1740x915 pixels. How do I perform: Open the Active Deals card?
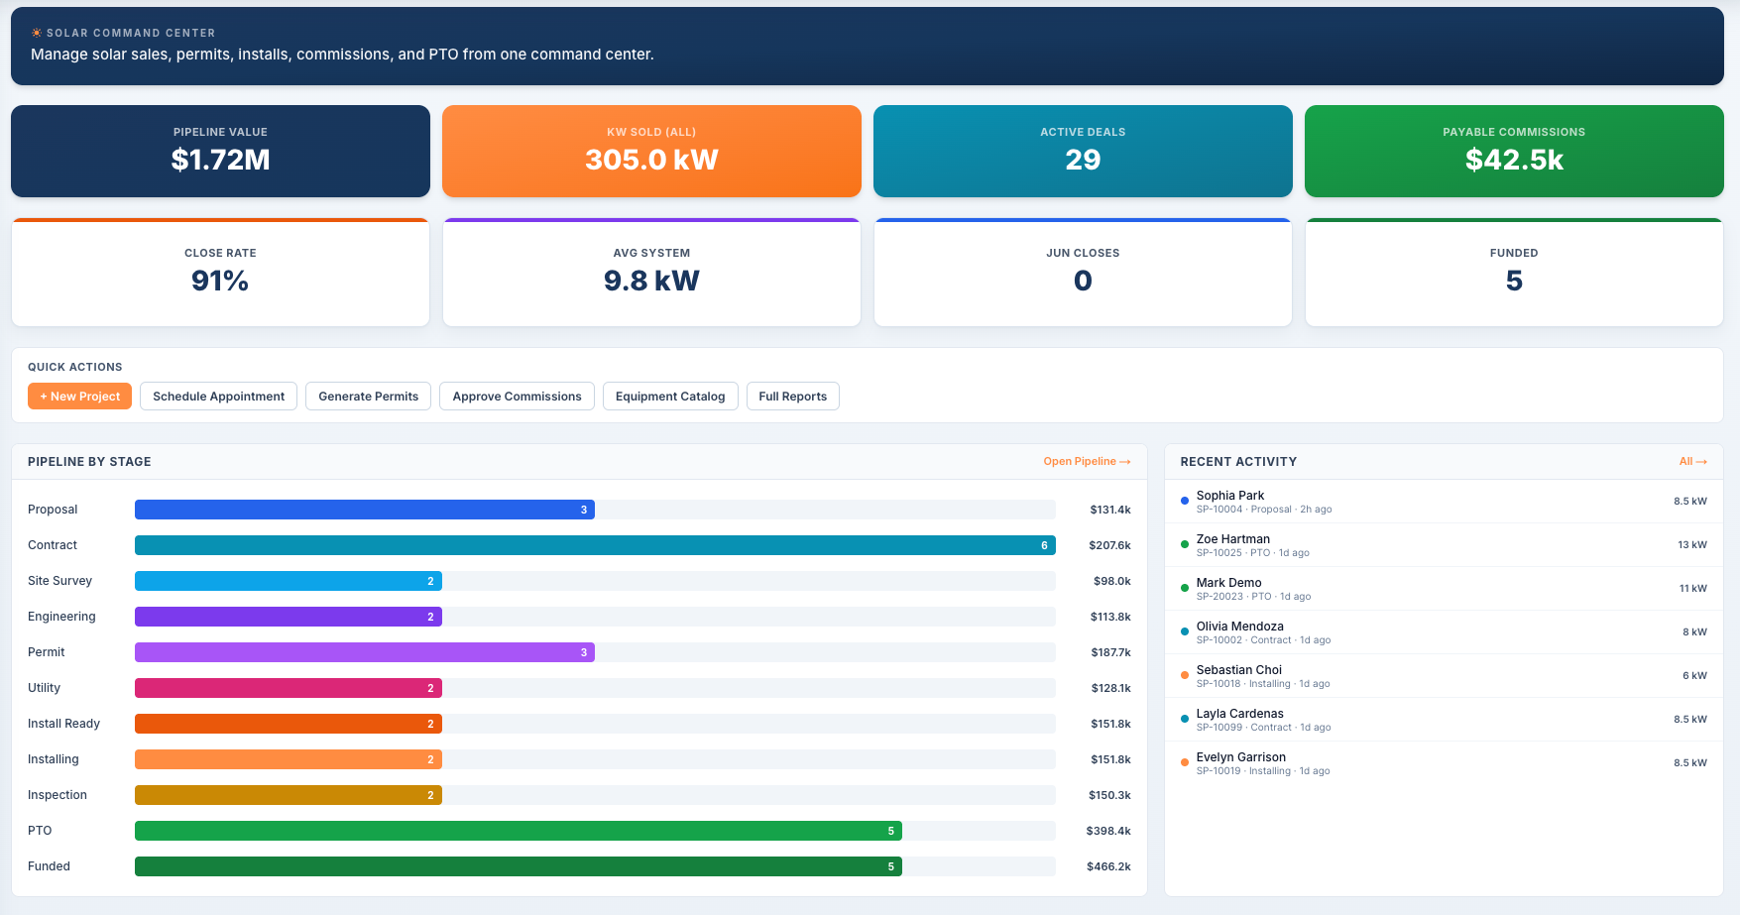click(1083, 151)
